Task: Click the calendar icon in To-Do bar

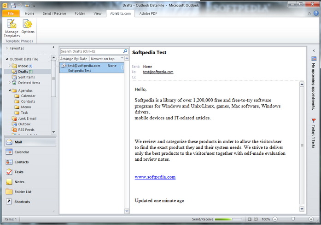Action: coord(314,59)
